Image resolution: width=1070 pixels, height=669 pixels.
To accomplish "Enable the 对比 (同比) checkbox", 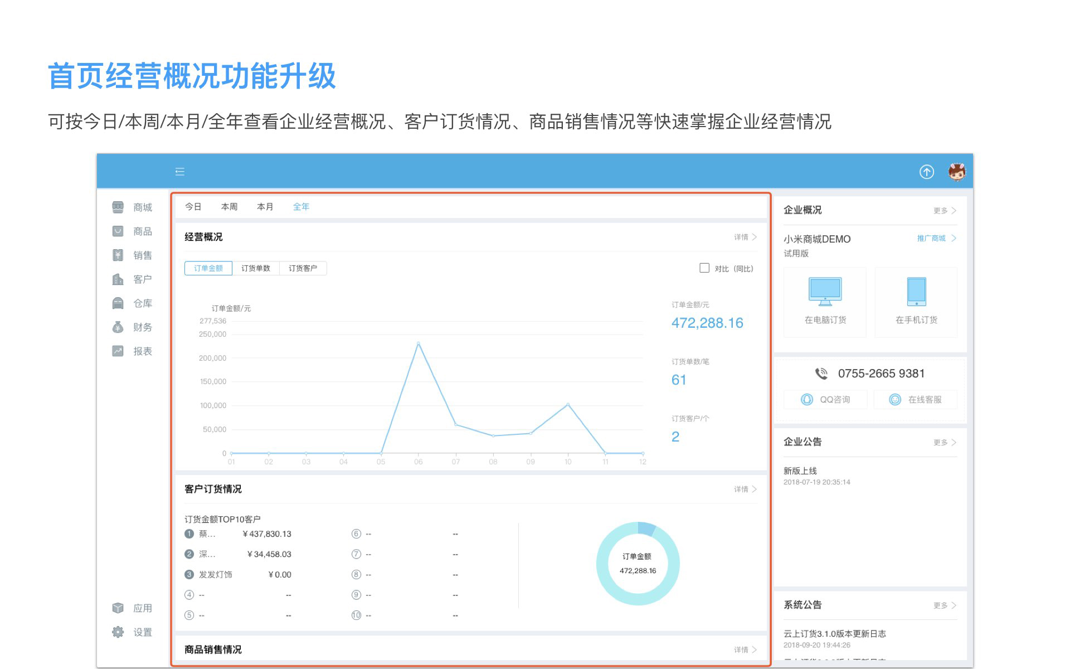I will (704, 268).
